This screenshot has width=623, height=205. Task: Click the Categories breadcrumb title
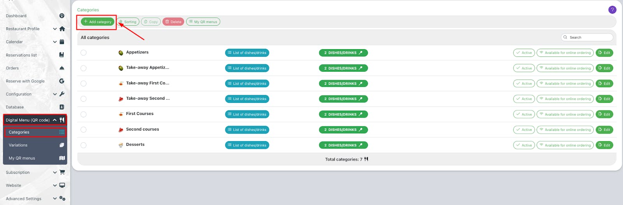point(88,10)
